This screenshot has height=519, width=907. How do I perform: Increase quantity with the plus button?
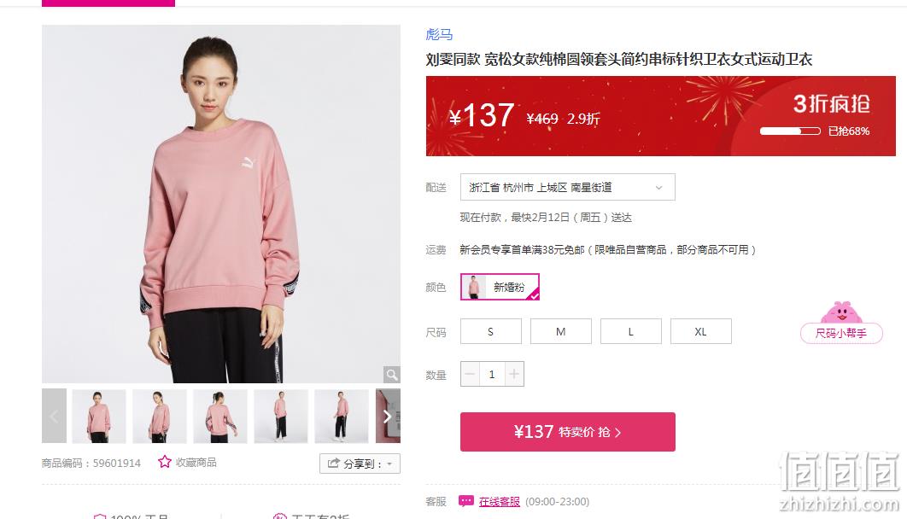click(x=514, y=374)
